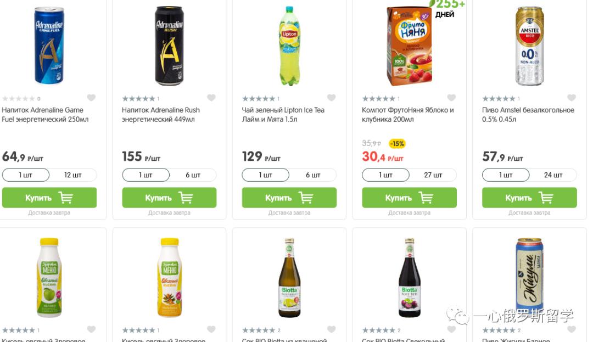593x342 pixels.
Task: Favorite the Adrenaline Game Fuel heart icon
Action: 91,98
